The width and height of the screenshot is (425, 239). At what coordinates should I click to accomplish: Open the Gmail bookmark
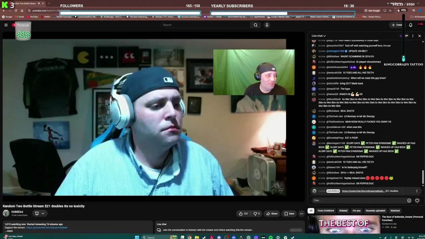(19, 17)
